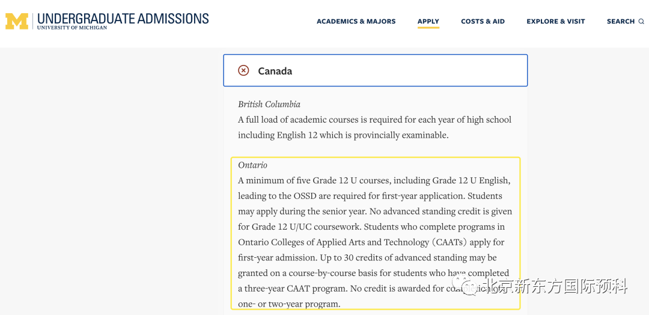Click the search magnifier icon
The width and height of the screenshot is (649, 315).
[641, 22]
